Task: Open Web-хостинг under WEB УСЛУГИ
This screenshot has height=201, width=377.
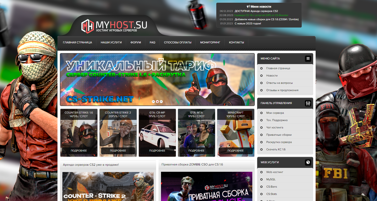Action: click(275, 172)
